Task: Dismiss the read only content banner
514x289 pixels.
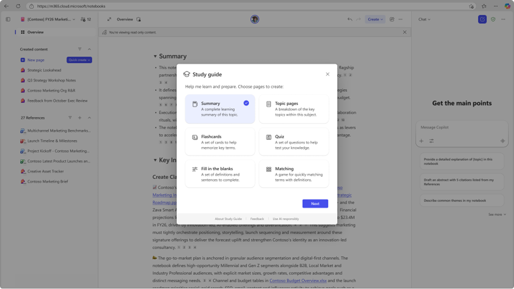Action: (405, 32)
